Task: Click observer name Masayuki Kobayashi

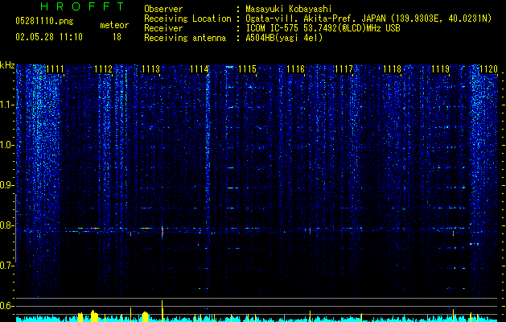Action: pos(289,9)
